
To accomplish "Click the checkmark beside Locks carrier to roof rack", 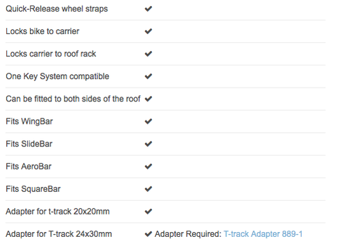I will pos(148,54).
